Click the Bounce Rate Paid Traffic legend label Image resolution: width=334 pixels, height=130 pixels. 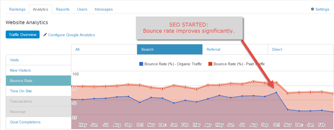click(239, 64)
